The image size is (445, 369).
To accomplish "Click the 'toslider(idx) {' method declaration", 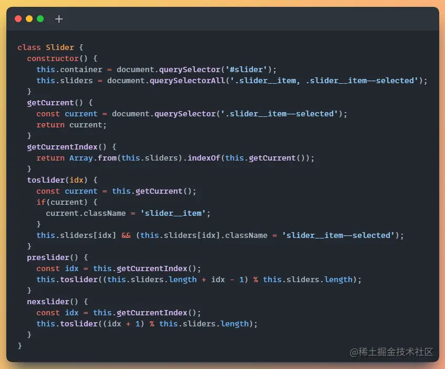I will pos(62,180).
